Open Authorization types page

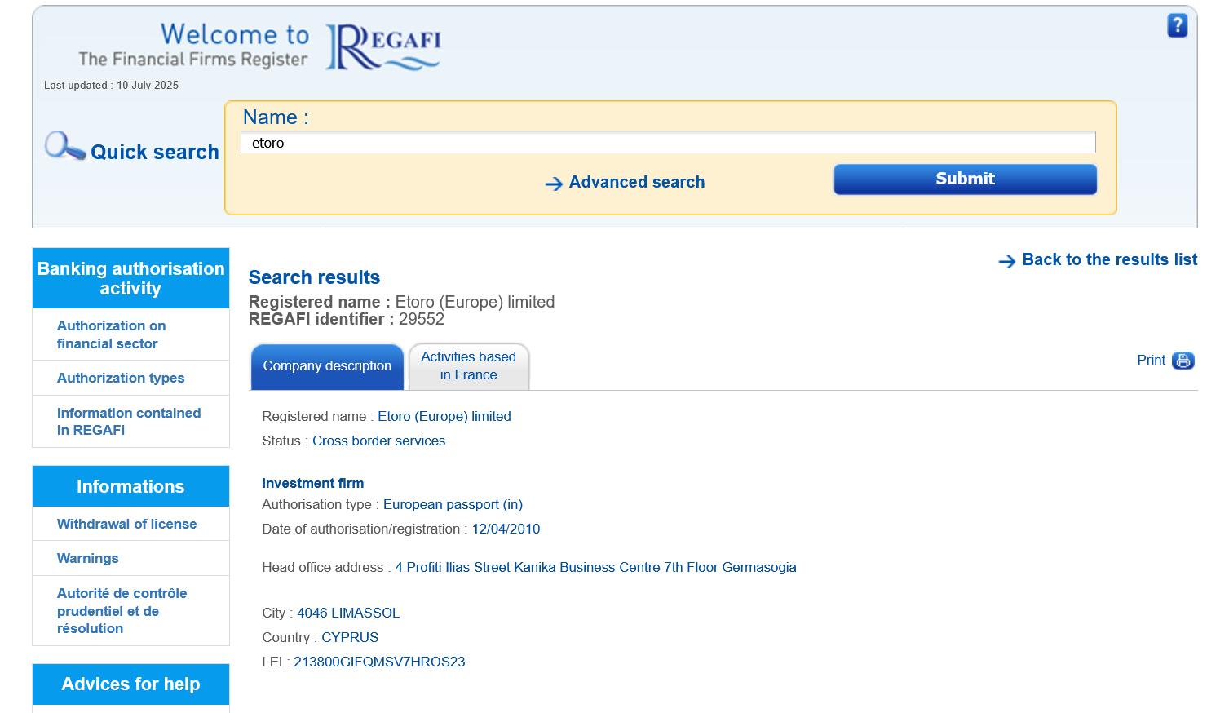coord(121,378)
